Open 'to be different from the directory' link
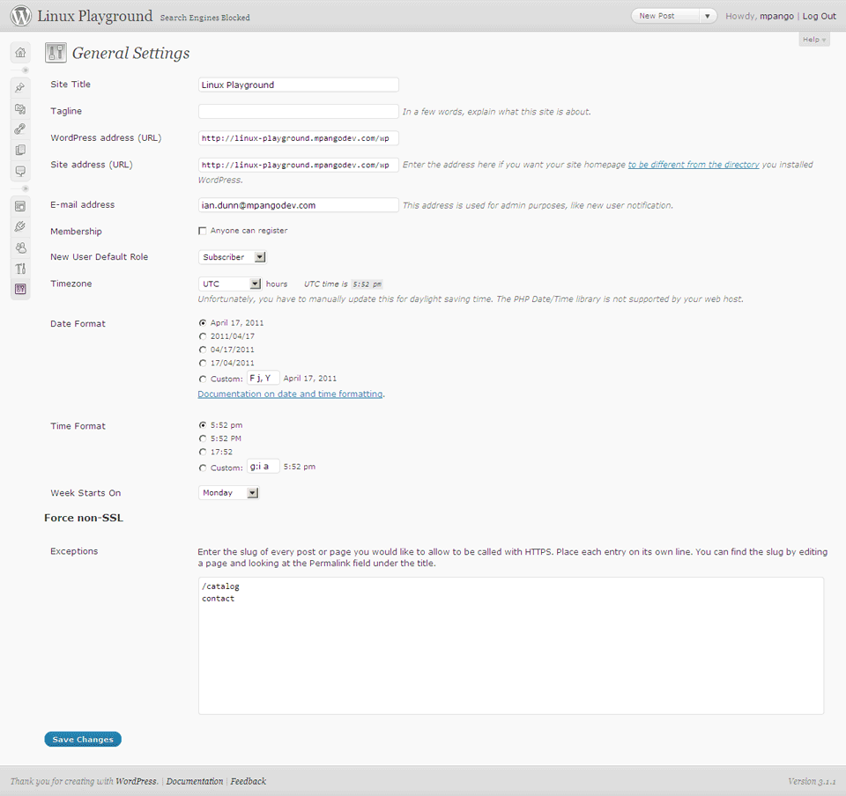Image resolution: width=846 pixels, height=796 pixels. [x=694, y=165]
